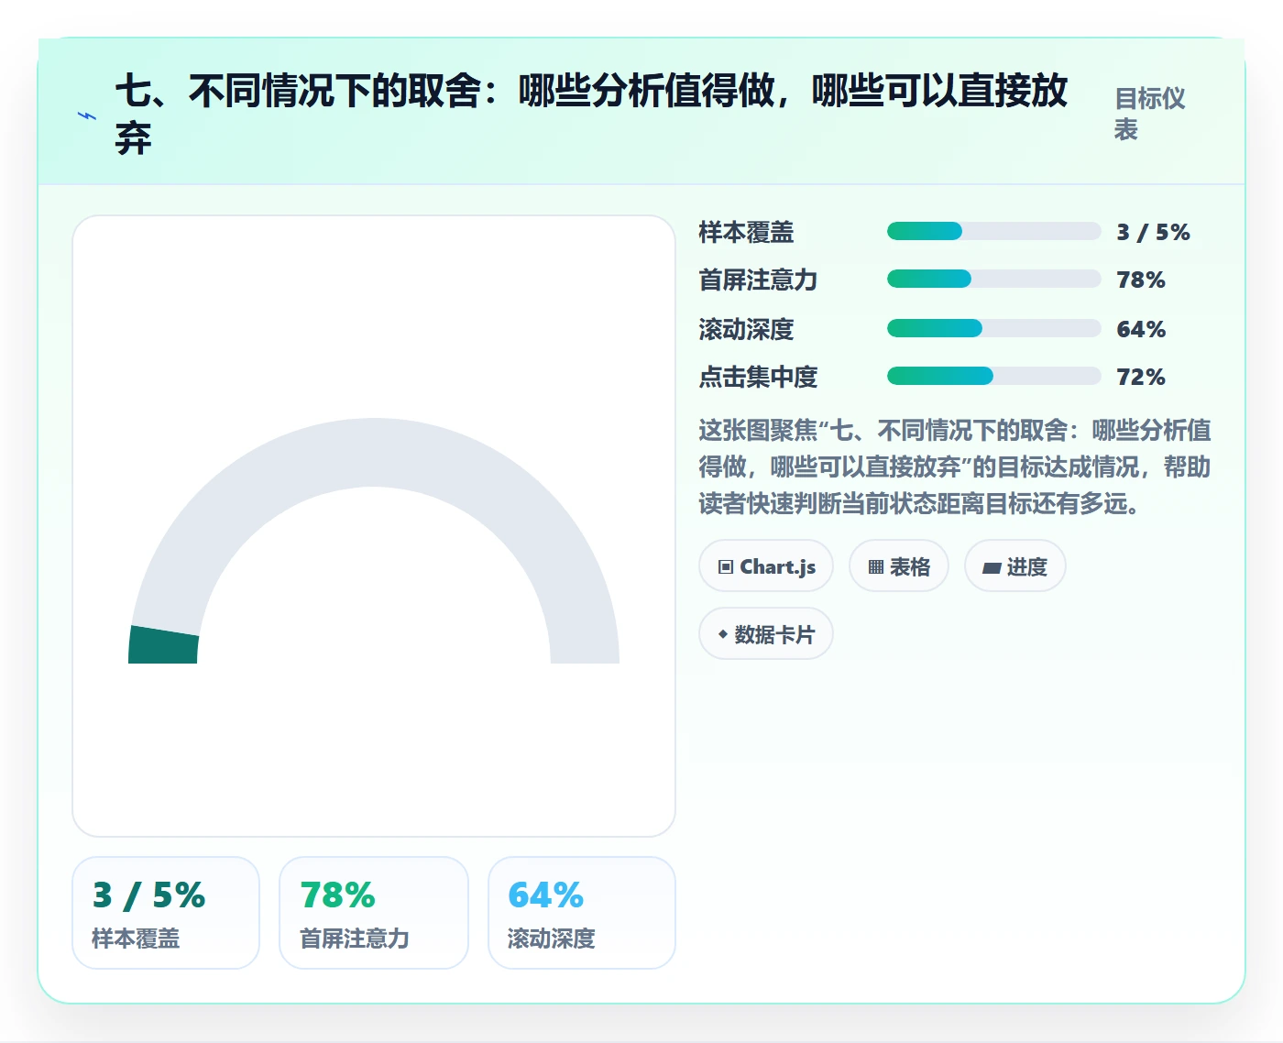Click the diamond icon in 数据卡片 tag
1283x1043 pixels.
pyautogui.click(x=723, y=634)
